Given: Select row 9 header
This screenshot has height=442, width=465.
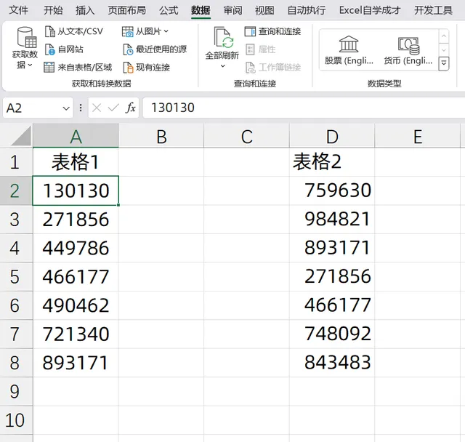Looking at the screenshot, I should coord(16,392).
